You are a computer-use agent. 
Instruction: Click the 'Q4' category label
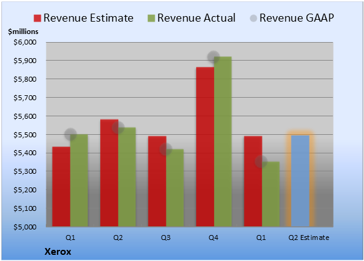214,237
